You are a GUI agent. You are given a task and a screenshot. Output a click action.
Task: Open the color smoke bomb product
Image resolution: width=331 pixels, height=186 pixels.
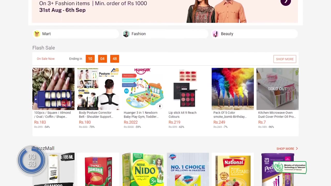click(232, 89)
